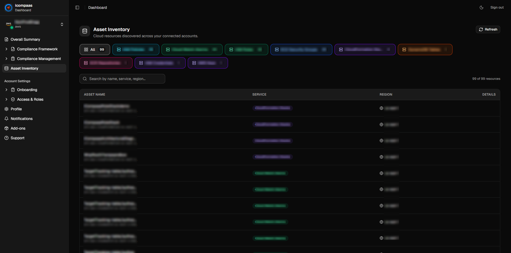The image size is (511, 253).
Task: Open the AWS account switcher chevrons
Action: click(62, 24)
